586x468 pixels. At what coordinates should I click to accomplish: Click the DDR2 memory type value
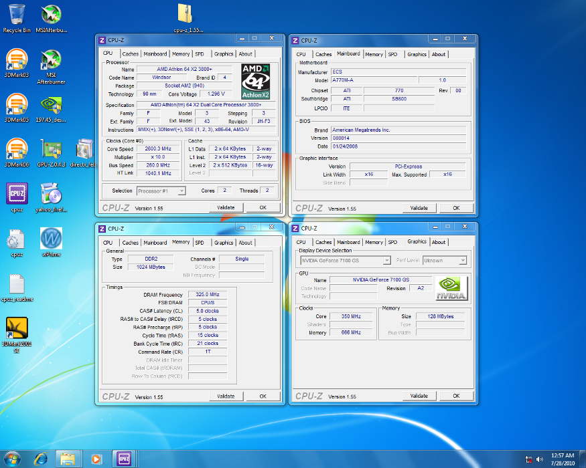(x=151, y=259)
